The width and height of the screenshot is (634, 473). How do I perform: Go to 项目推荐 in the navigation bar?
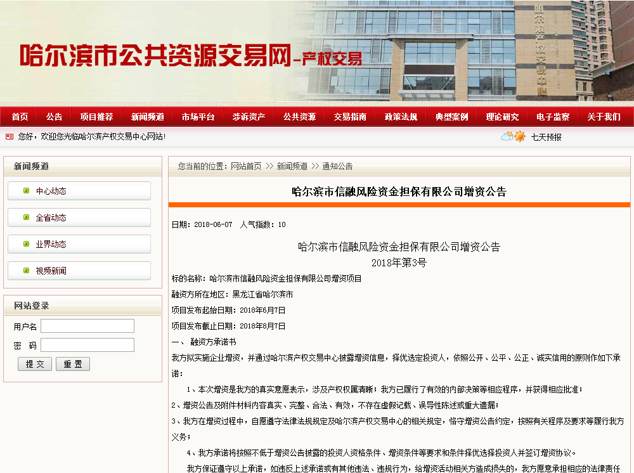click(96, 117)
